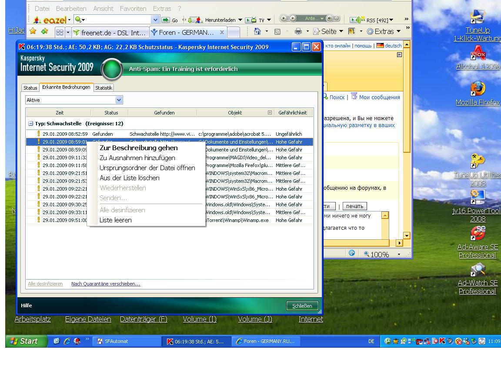Click the Schließen button
The width and height of the screenshot is (501, 376).
point(302,306)
